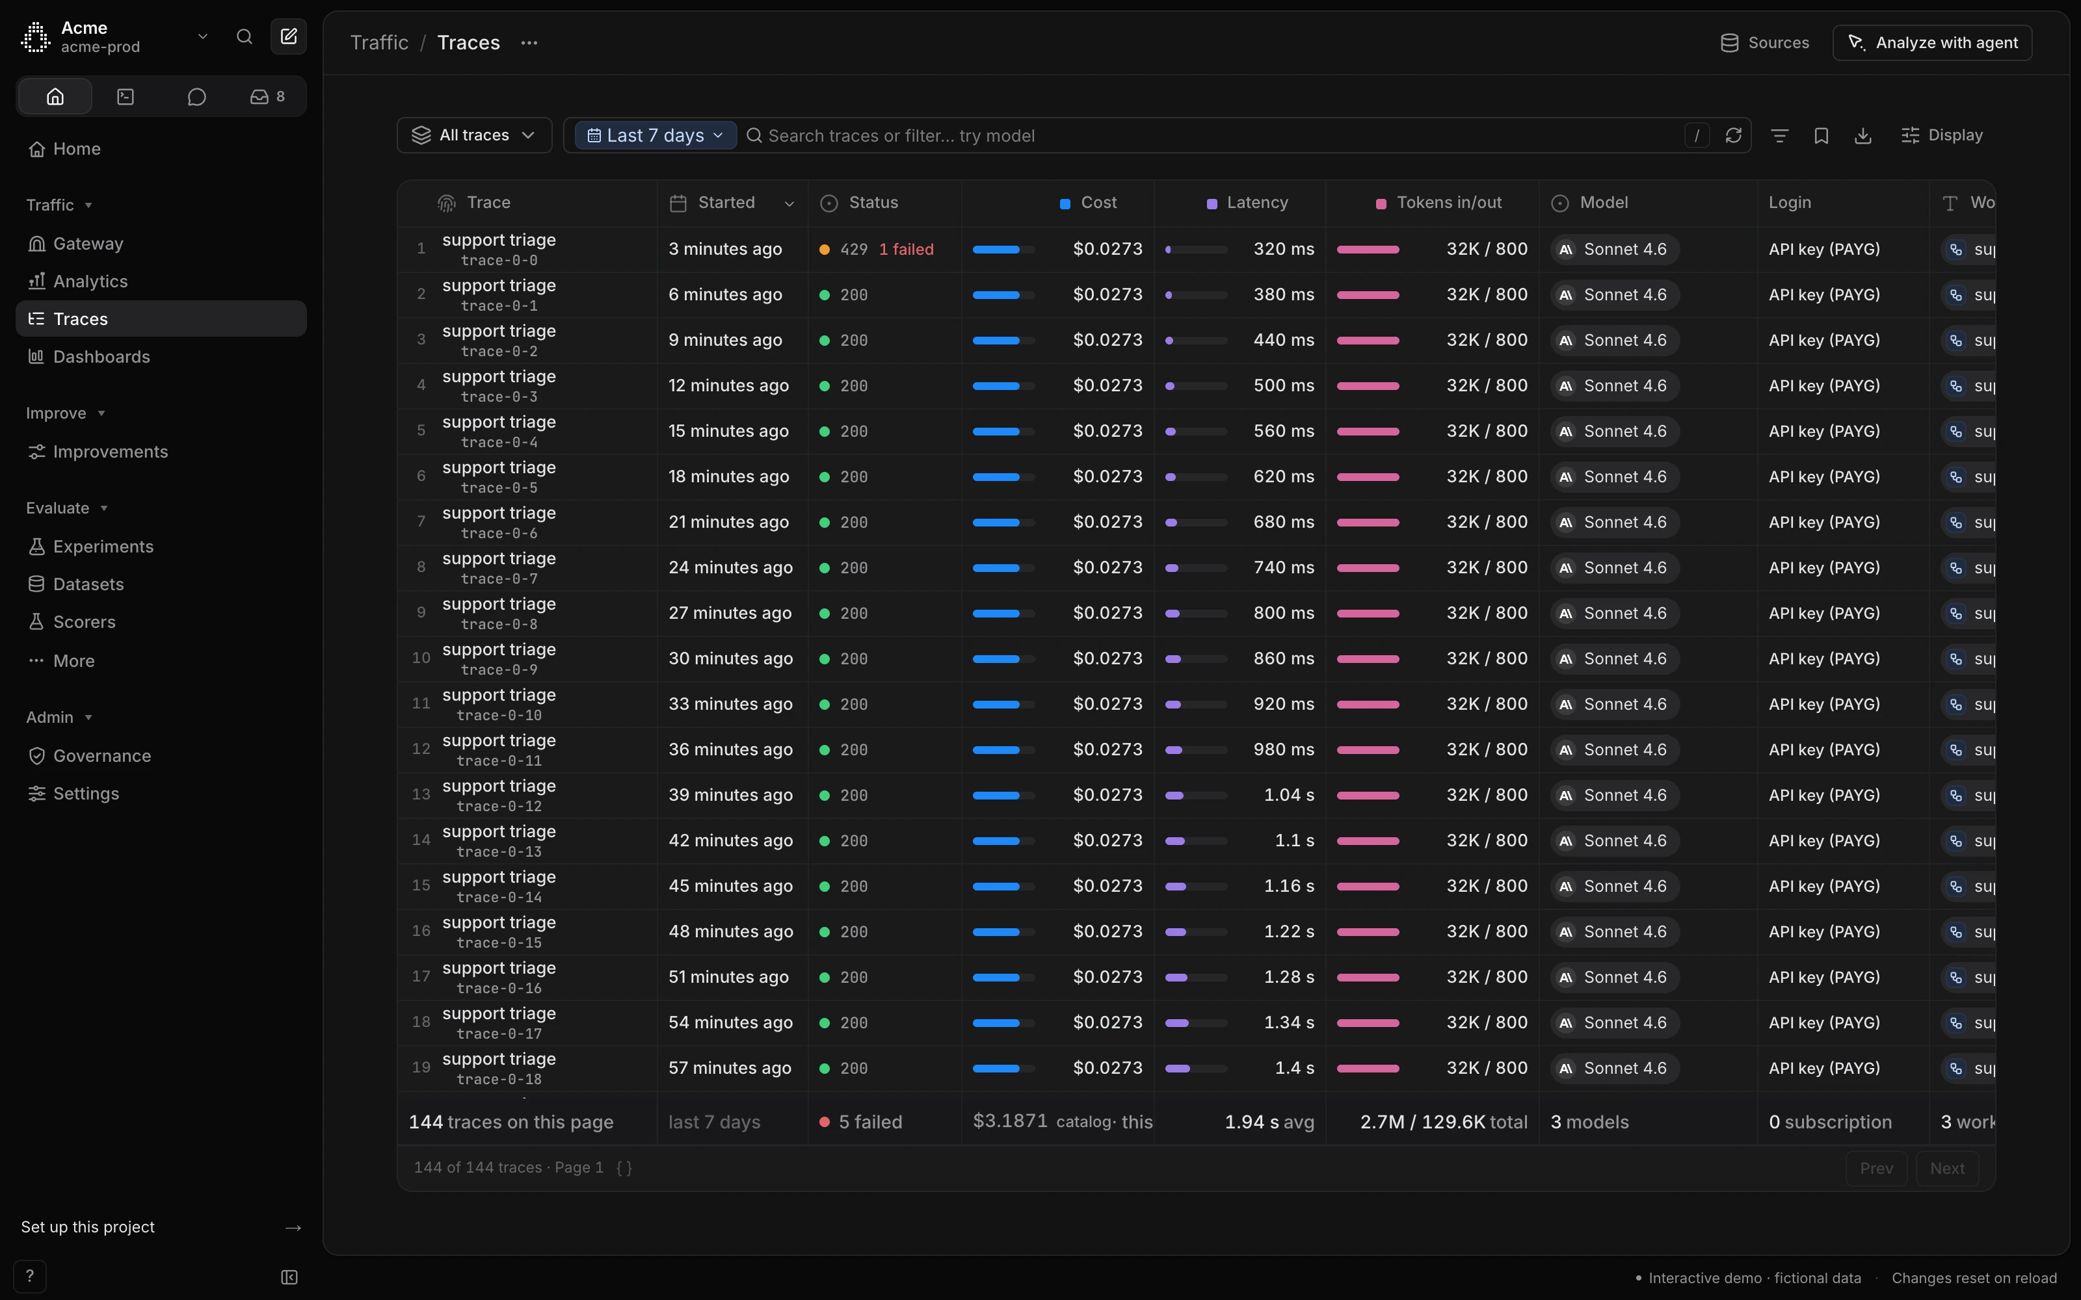This screenshot has height=1300, width=2081.
Task: Open the inbox icon showing 8
Action: 267,96
